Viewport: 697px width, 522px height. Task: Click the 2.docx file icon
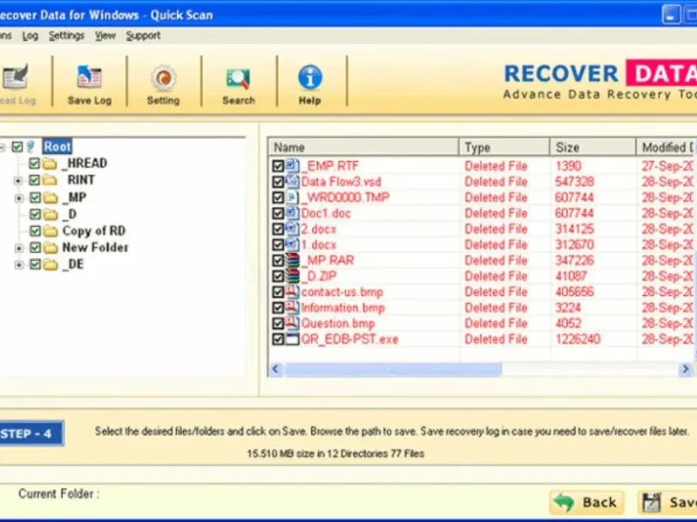pos(292,229)
